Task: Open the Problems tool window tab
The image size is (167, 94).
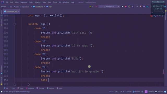Action: tap(30, 88)
